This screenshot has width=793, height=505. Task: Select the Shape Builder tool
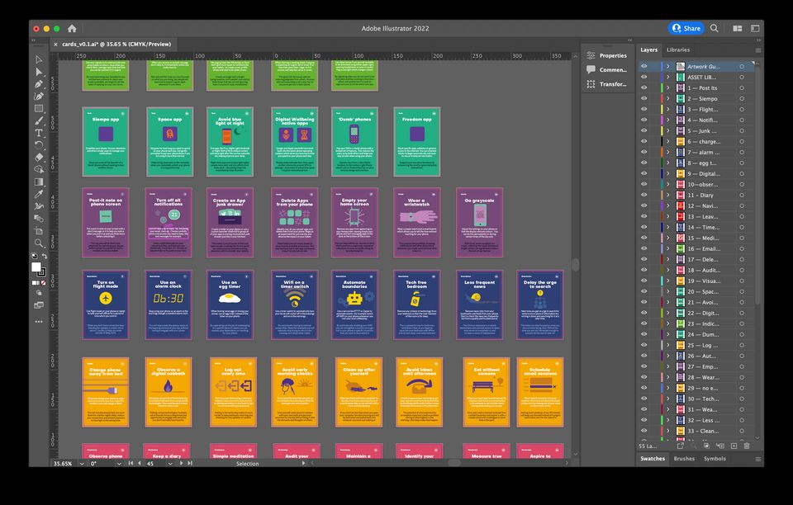(39, 170)
